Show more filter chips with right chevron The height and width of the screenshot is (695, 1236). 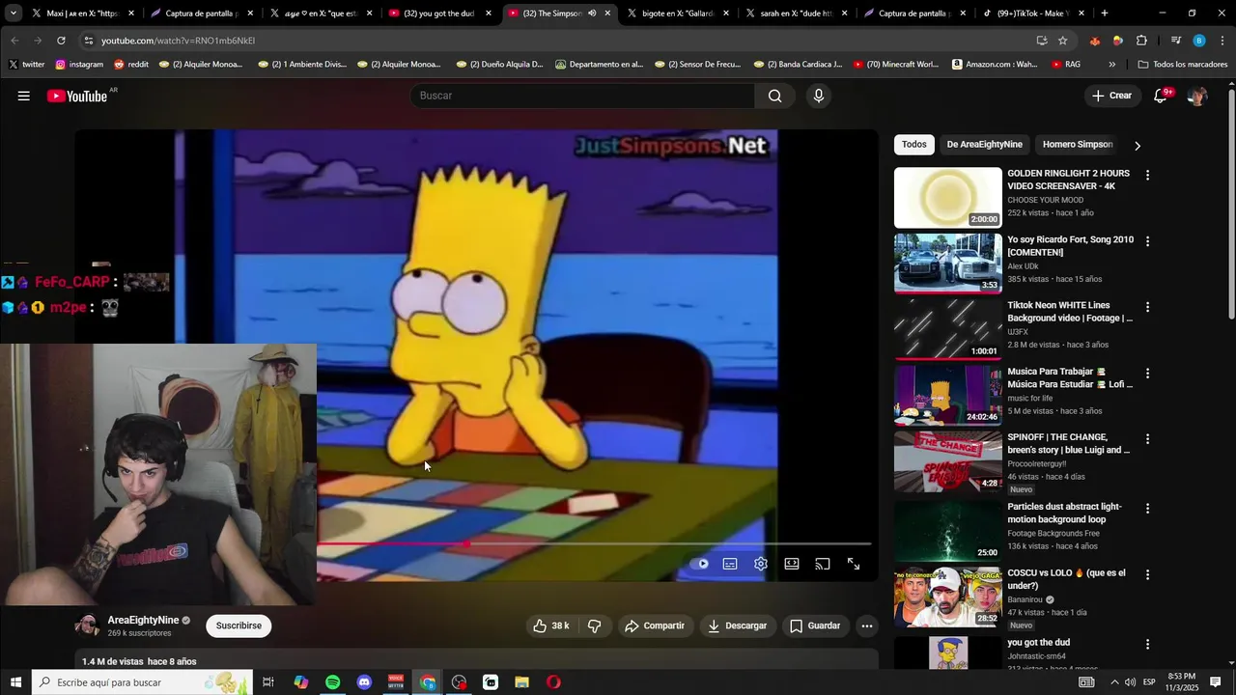(1138, 146)
